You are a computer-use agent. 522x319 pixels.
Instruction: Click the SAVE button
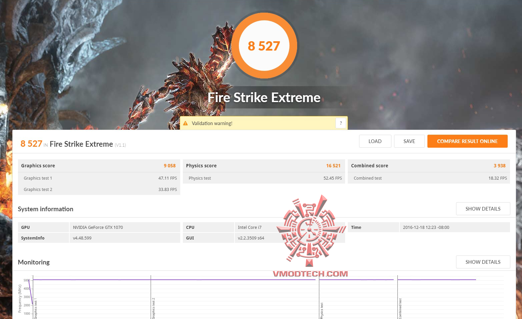click(x=409, y=141)
